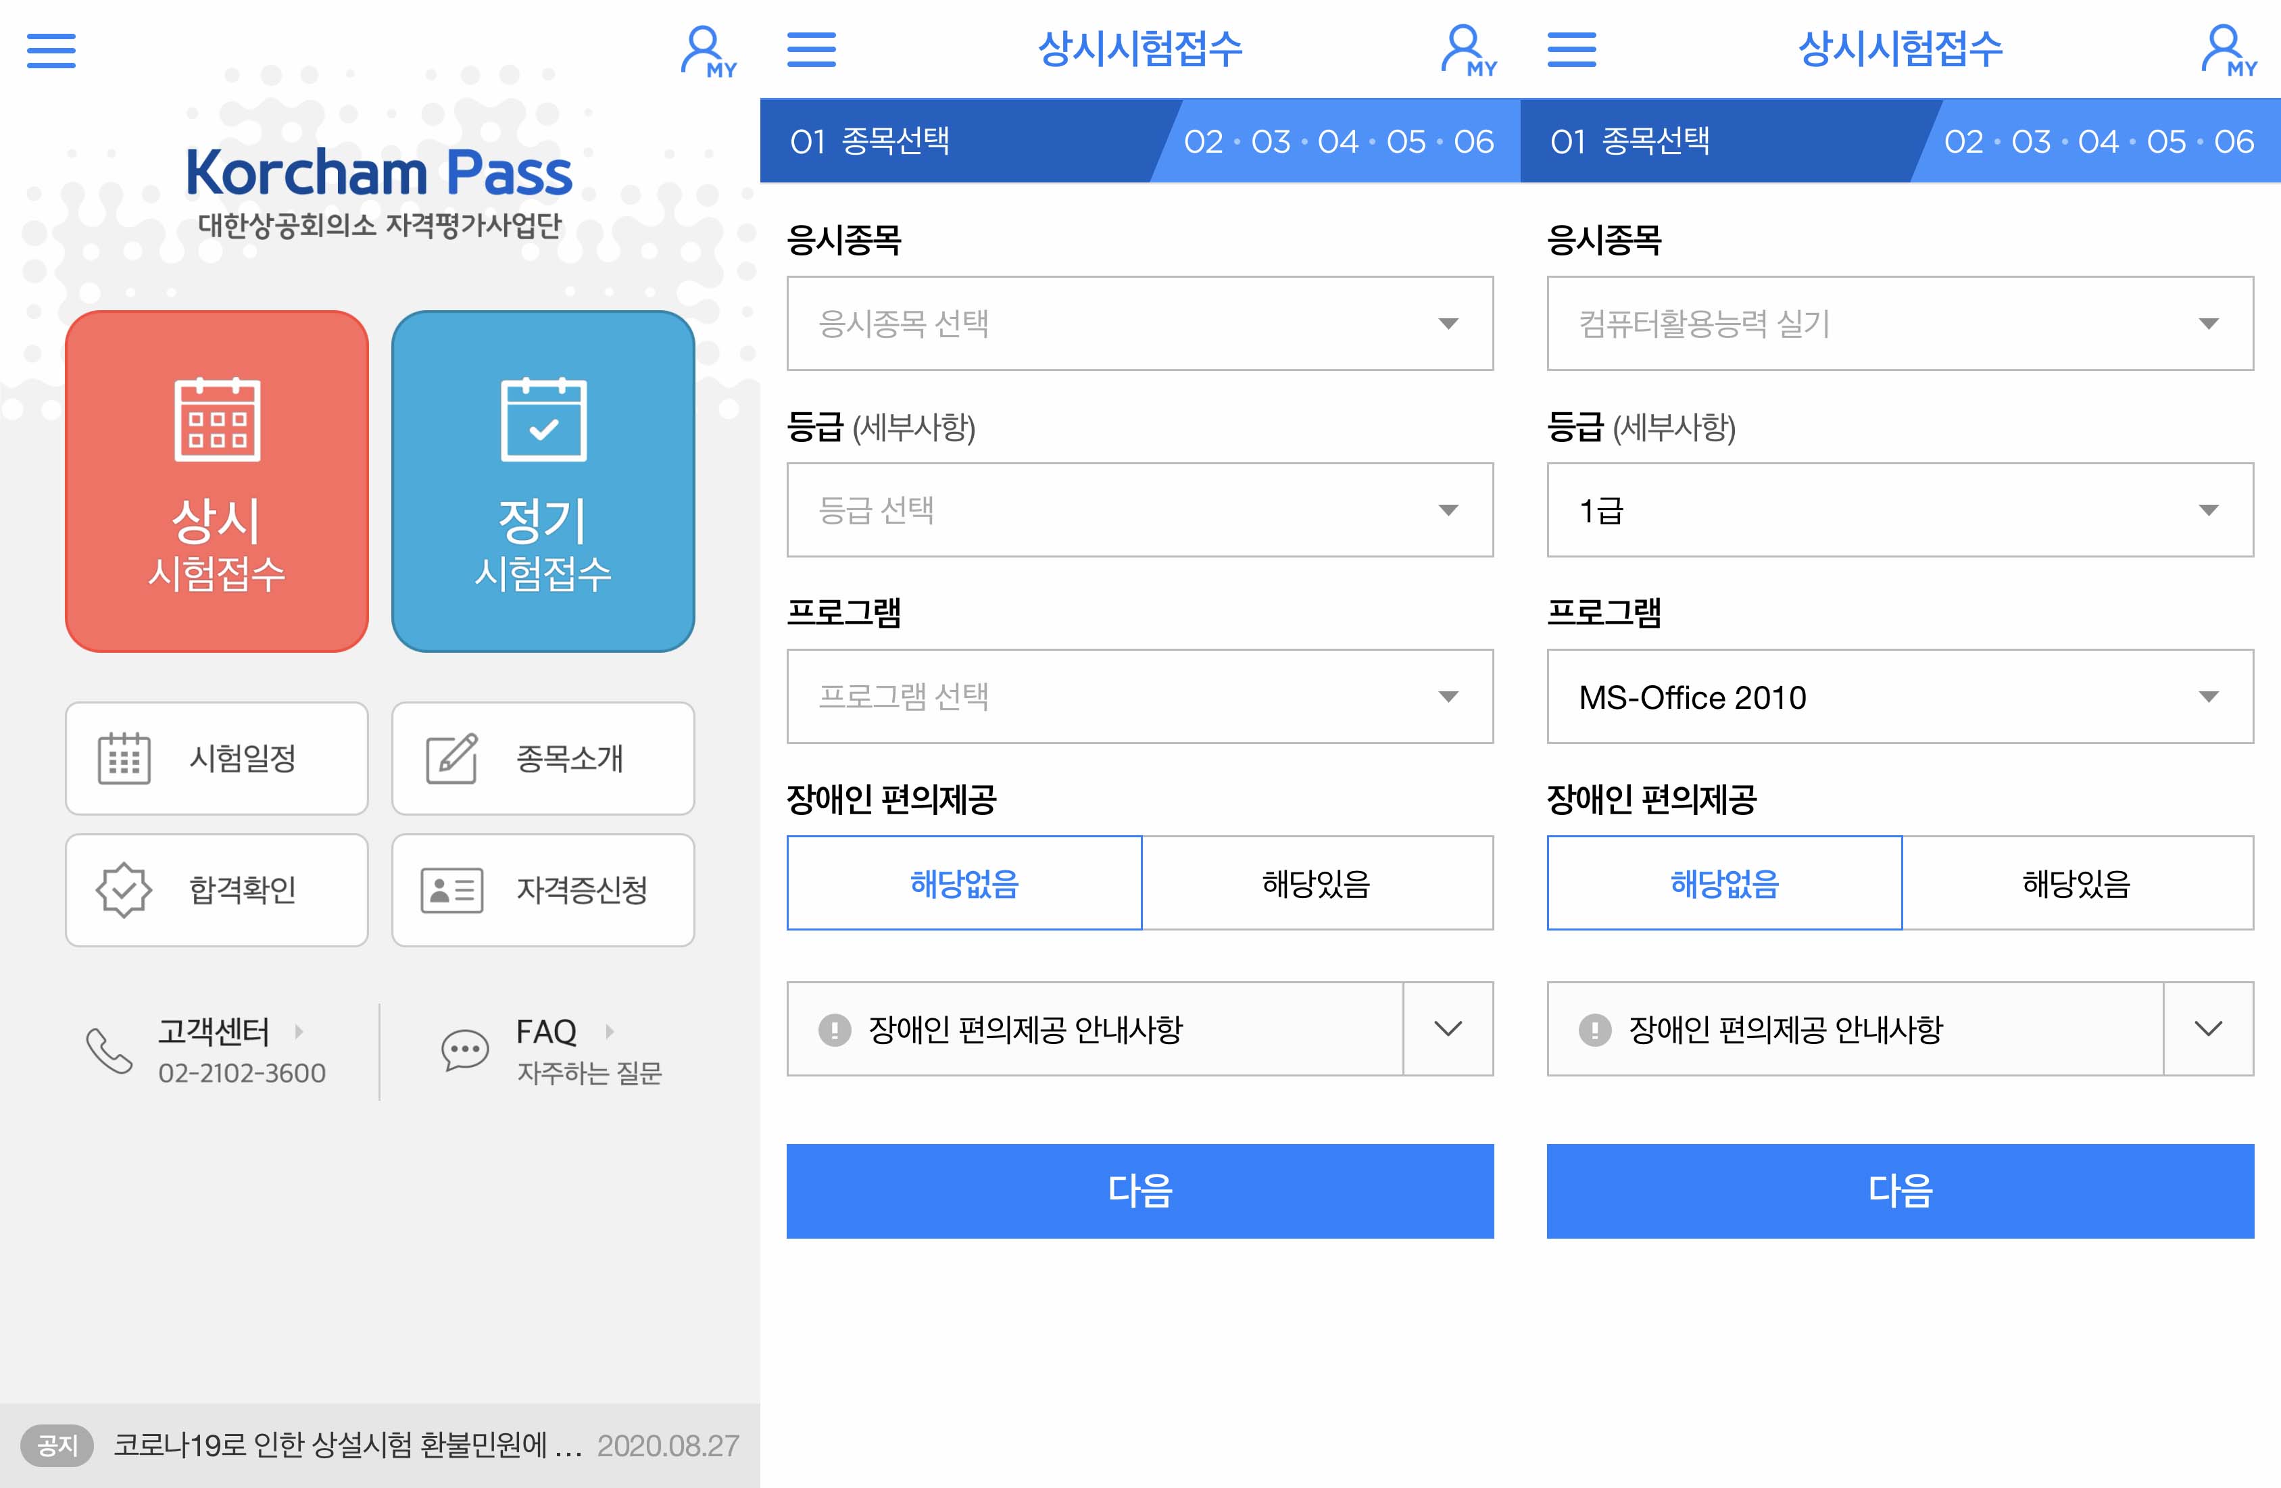Tap step 02-06 indicator on right screen
Viewport: 2281px width, 1488px height.
pos(2098,142)
